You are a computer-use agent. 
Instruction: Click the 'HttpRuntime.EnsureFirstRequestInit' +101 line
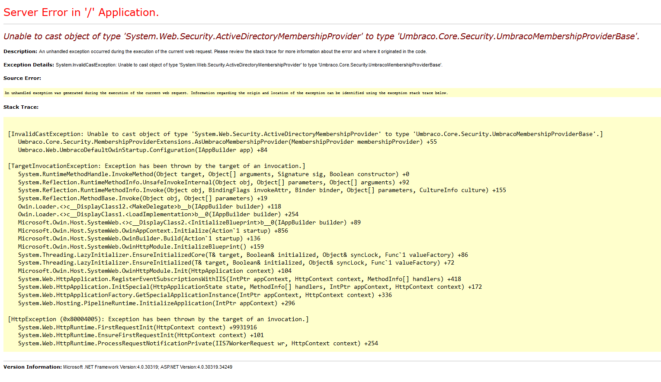[141, 335]
